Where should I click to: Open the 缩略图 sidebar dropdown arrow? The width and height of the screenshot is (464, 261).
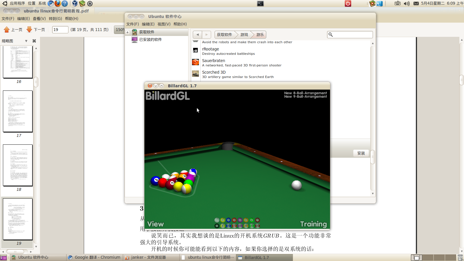26,41
